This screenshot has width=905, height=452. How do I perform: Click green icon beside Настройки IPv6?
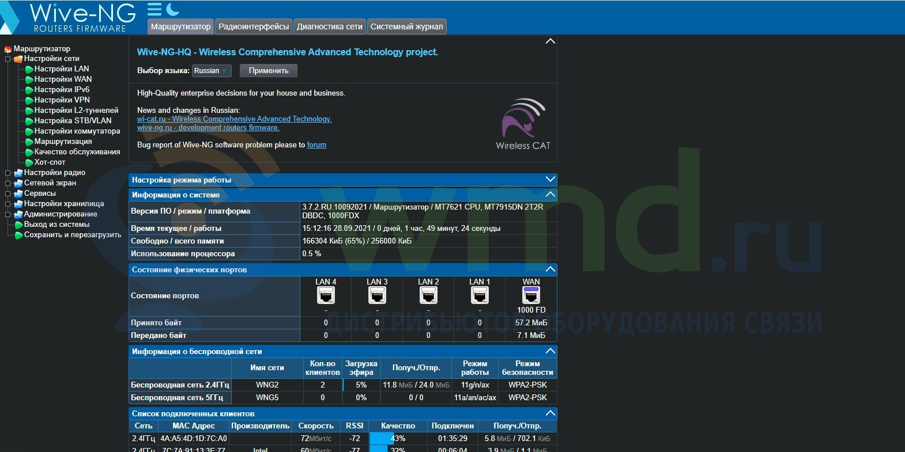tap(29, 90)
